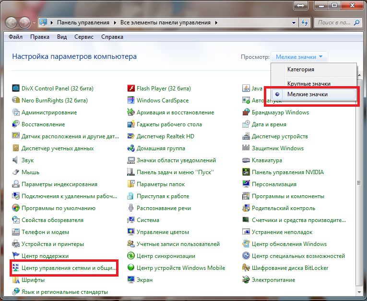Open the Распознавание речи microphone icon
367x301 pixels.
pos(131,208)
